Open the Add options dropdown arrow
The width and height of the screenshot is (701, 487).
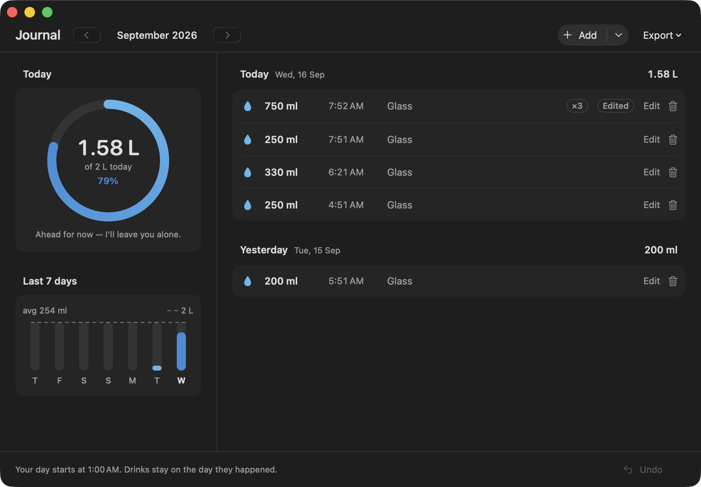click(x=618, y=35)
